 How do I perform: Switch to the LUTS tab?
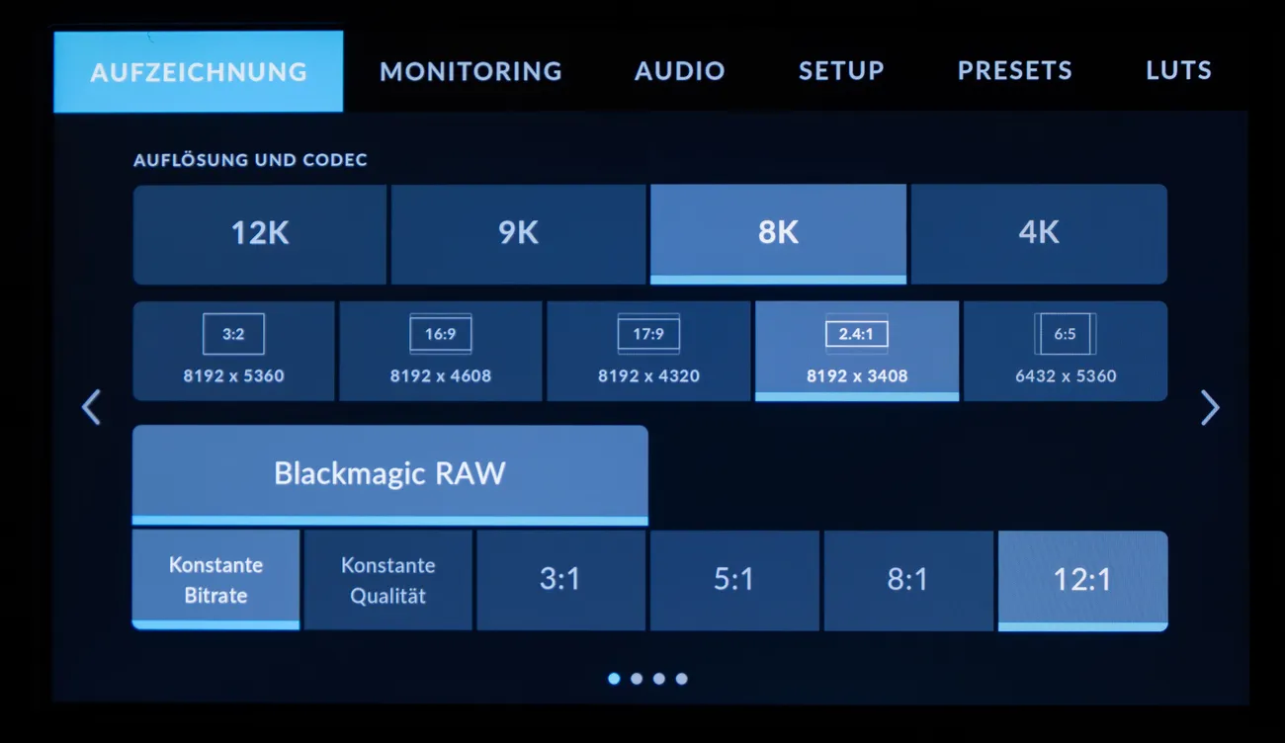coord(1178,71)
